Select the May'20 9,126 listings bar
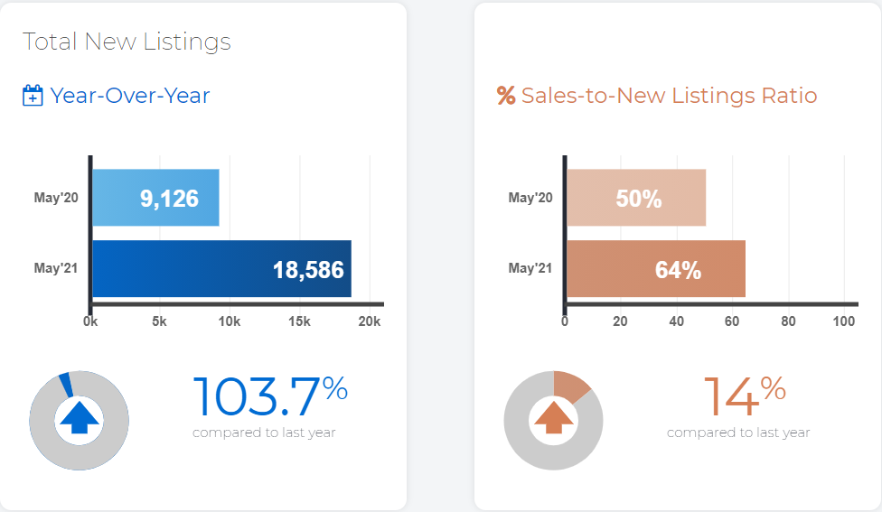This screenshot has height=512, width=882. (x=155, y=198)
